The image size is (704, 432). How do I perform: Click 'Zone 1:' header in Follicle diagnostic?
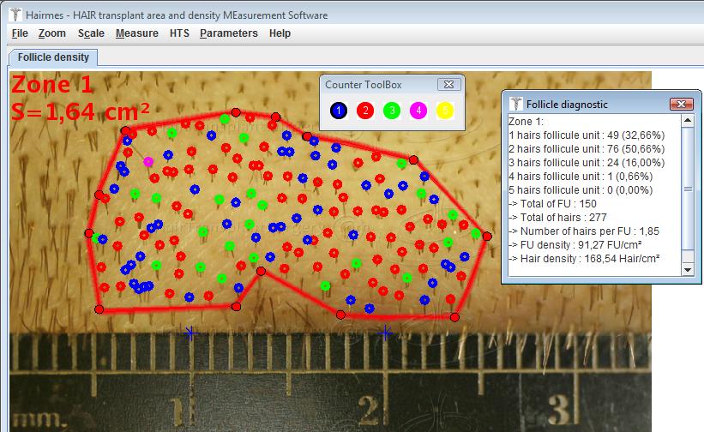point(526,122)
